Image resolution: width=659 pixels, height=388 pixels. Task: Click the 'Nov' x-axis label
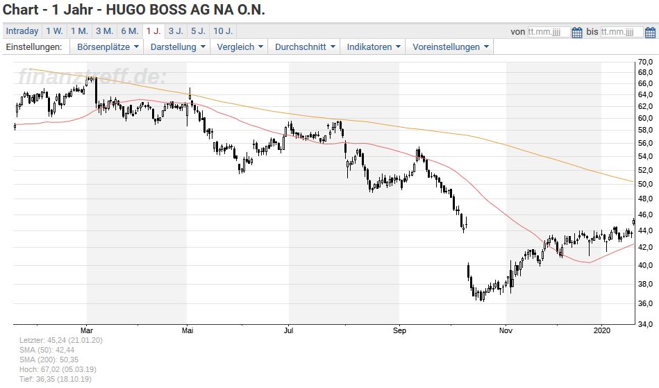tap(506, 330)
